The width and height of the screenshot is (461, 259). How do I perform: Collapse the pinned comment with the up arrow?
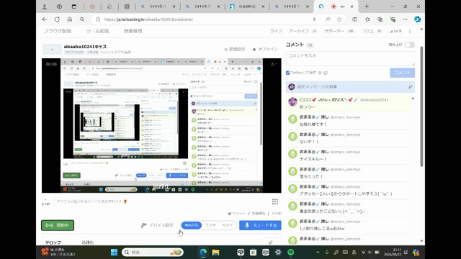(413, 99)
